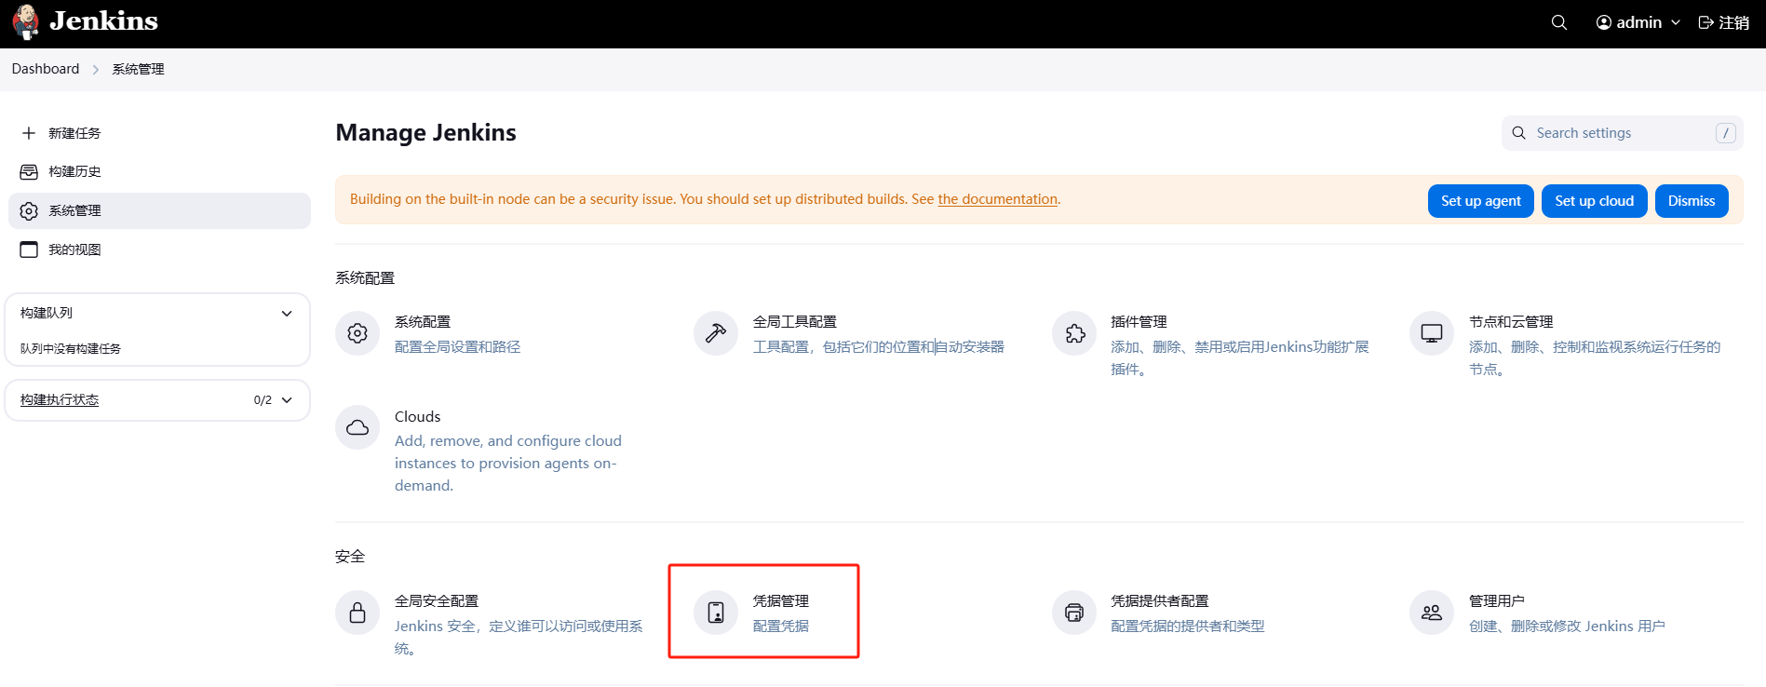Open 节点和云管理 entry title
The width and height of the screenshot is (1766, 687).
pos(1511,322)
